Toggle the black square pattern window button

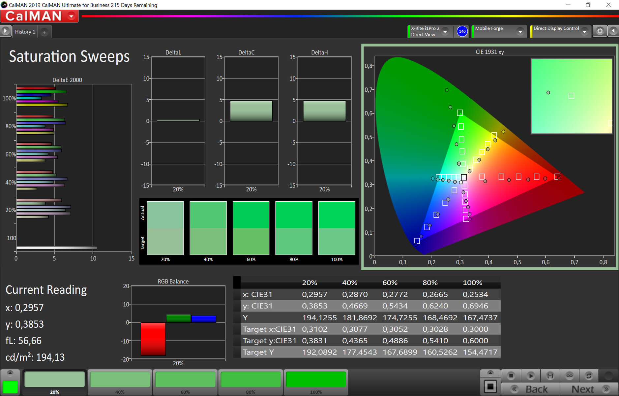coord(490,386)
